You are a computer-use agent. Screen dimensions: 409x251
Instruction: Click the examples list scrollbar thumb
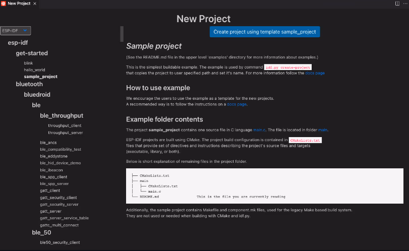[x=122, y=34]
